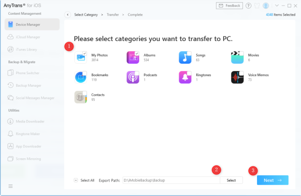Check the Podcasts checkbox

(x=137, y=73)
